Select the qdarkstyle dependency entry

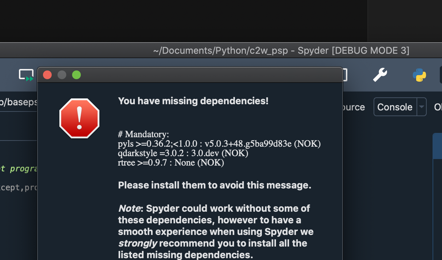pos(182,153)
